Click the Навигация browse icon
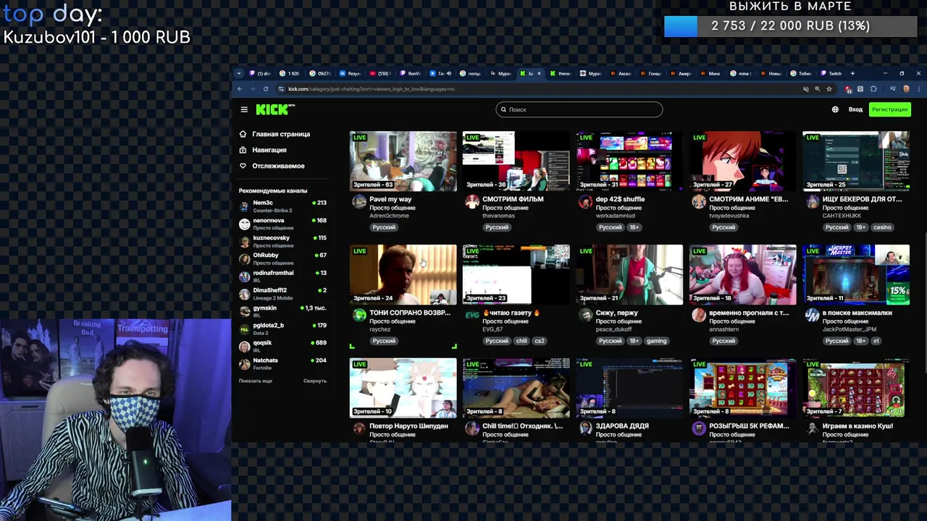 point(243,150)
